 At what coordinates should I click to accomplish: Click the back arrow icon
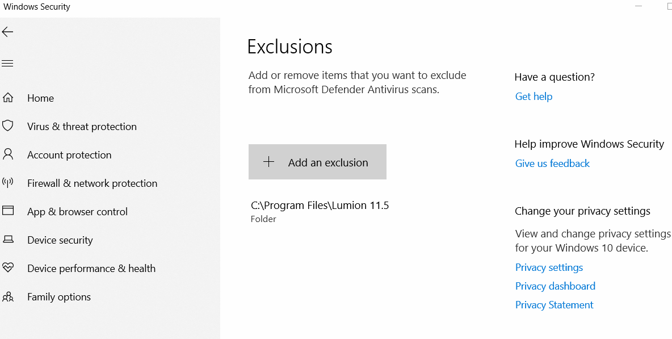click(8, 32)
